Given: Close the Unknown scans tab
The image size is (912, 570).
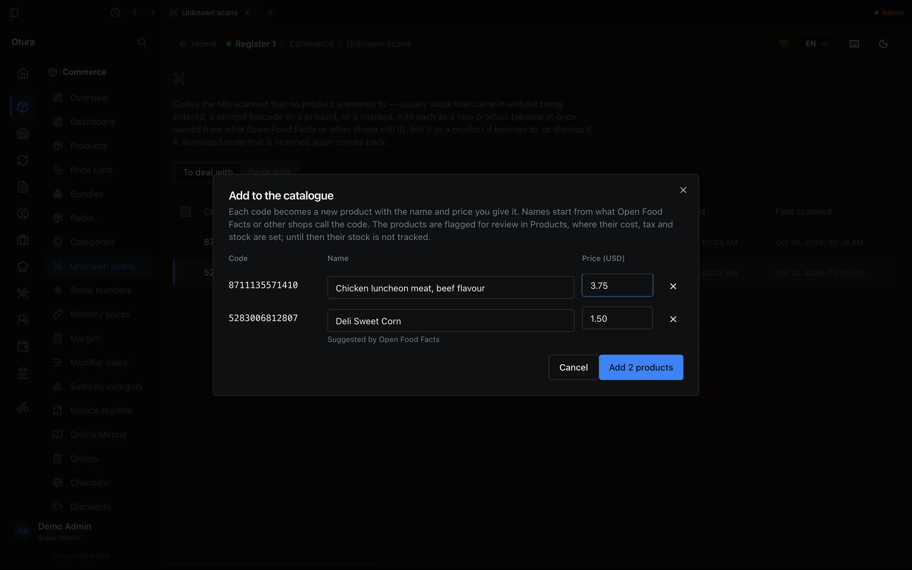Looking at the screenshot, I should [247, 13].
